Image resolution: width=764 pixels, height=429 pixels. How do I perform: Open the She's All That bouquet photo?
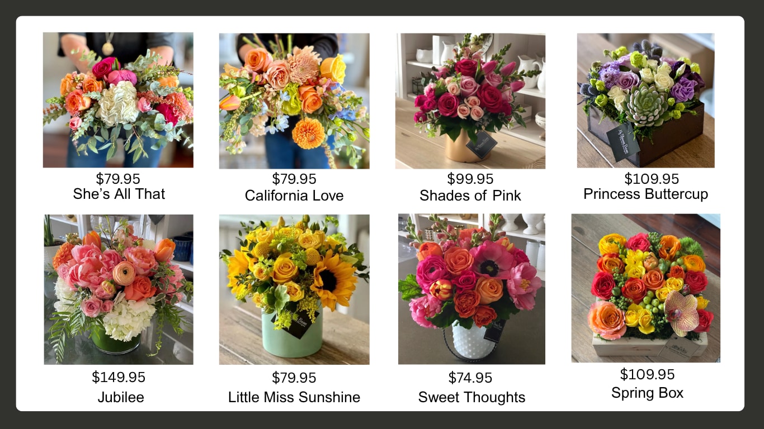[x=118, y=100]
